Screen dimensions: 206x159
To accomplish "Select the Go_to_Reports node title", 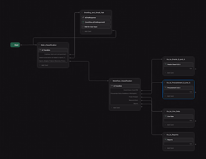I will pos(172,135).
